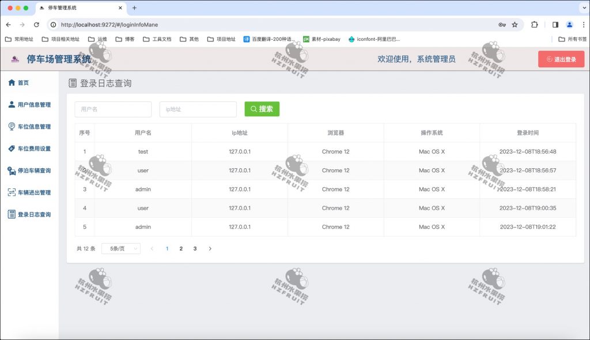The height and width of the screenshot is (340, 590).
Task: Toggle the browser sidebar panel icon
Action: (555, 25)
